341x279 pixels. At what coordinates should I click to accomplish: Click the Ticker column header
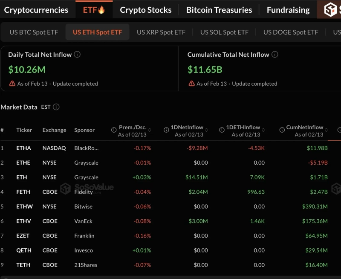[24, 130]
